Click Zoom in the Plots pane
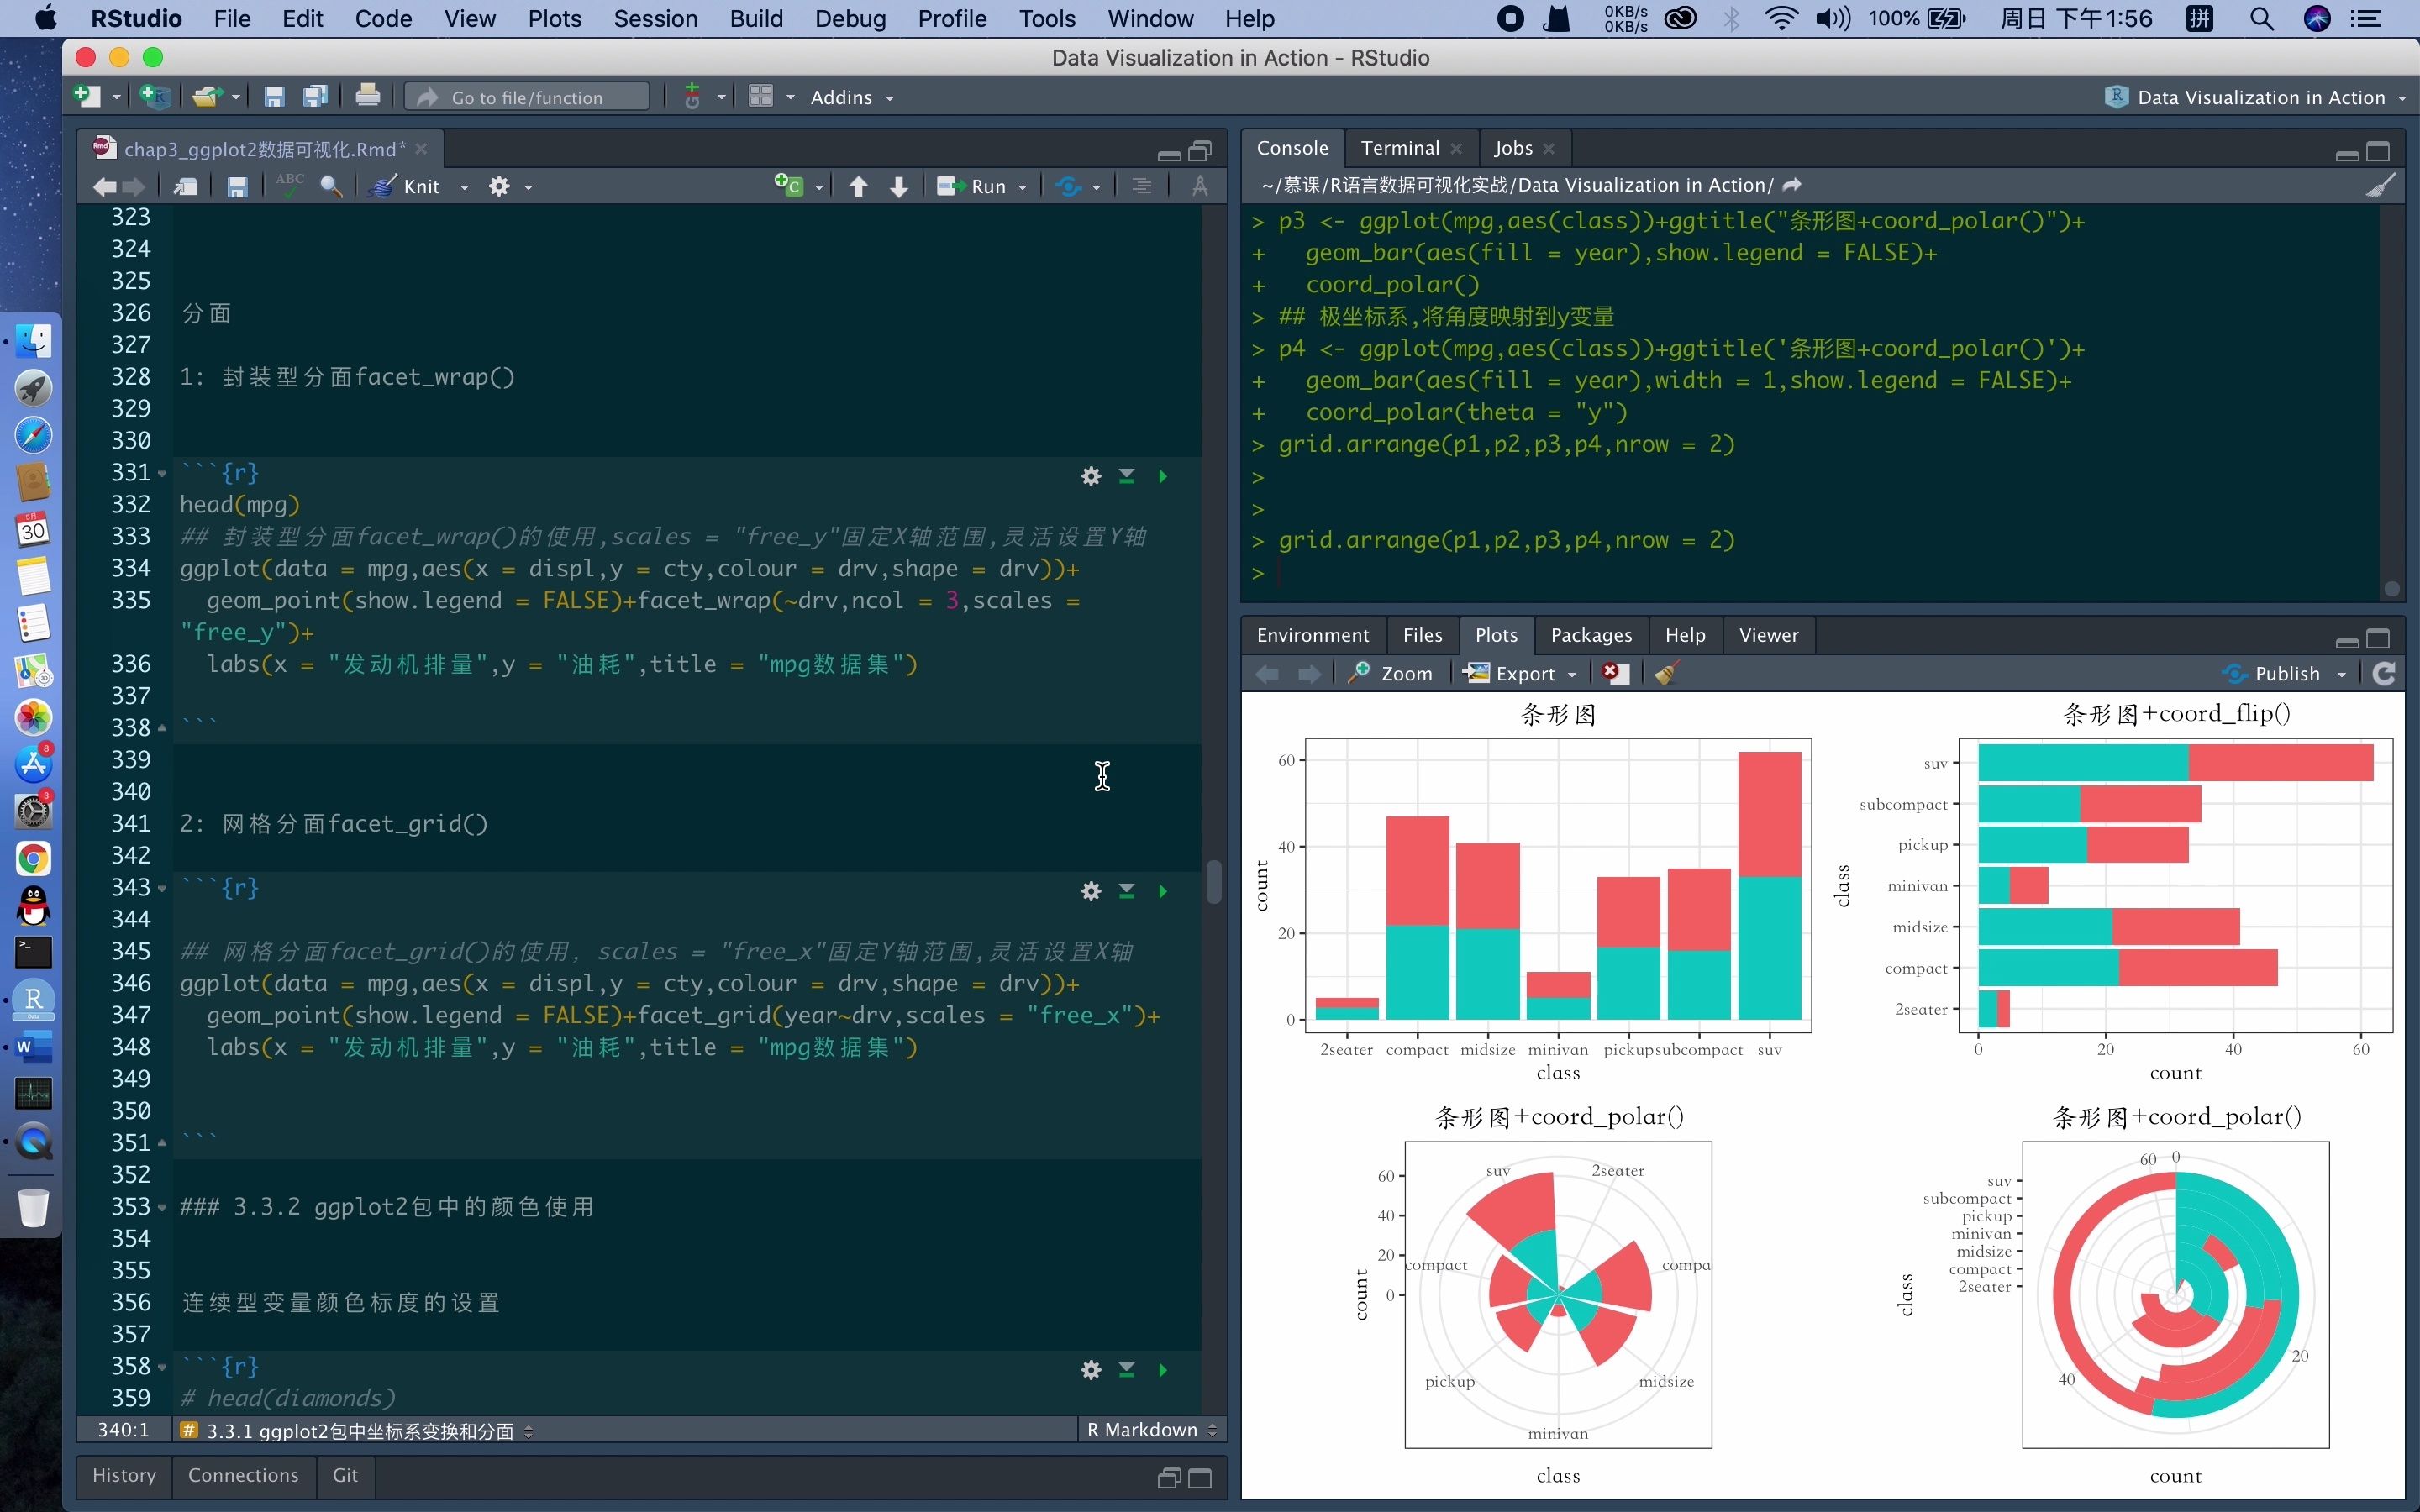The image size is (2420, 1512). coord(1390,673)
